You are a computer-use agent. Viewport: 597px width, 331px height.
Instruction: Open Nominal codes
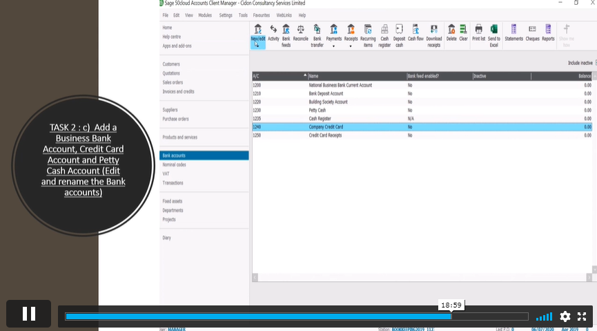pos(174,164)
